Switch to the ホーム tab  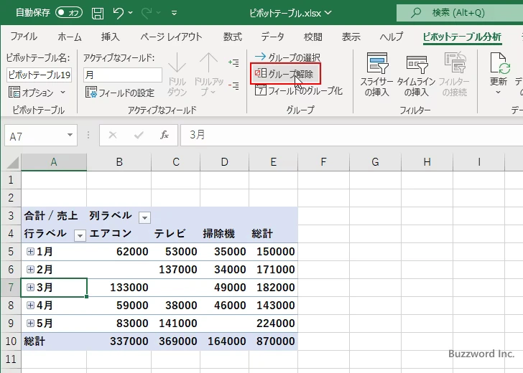(x=70, y=37)
